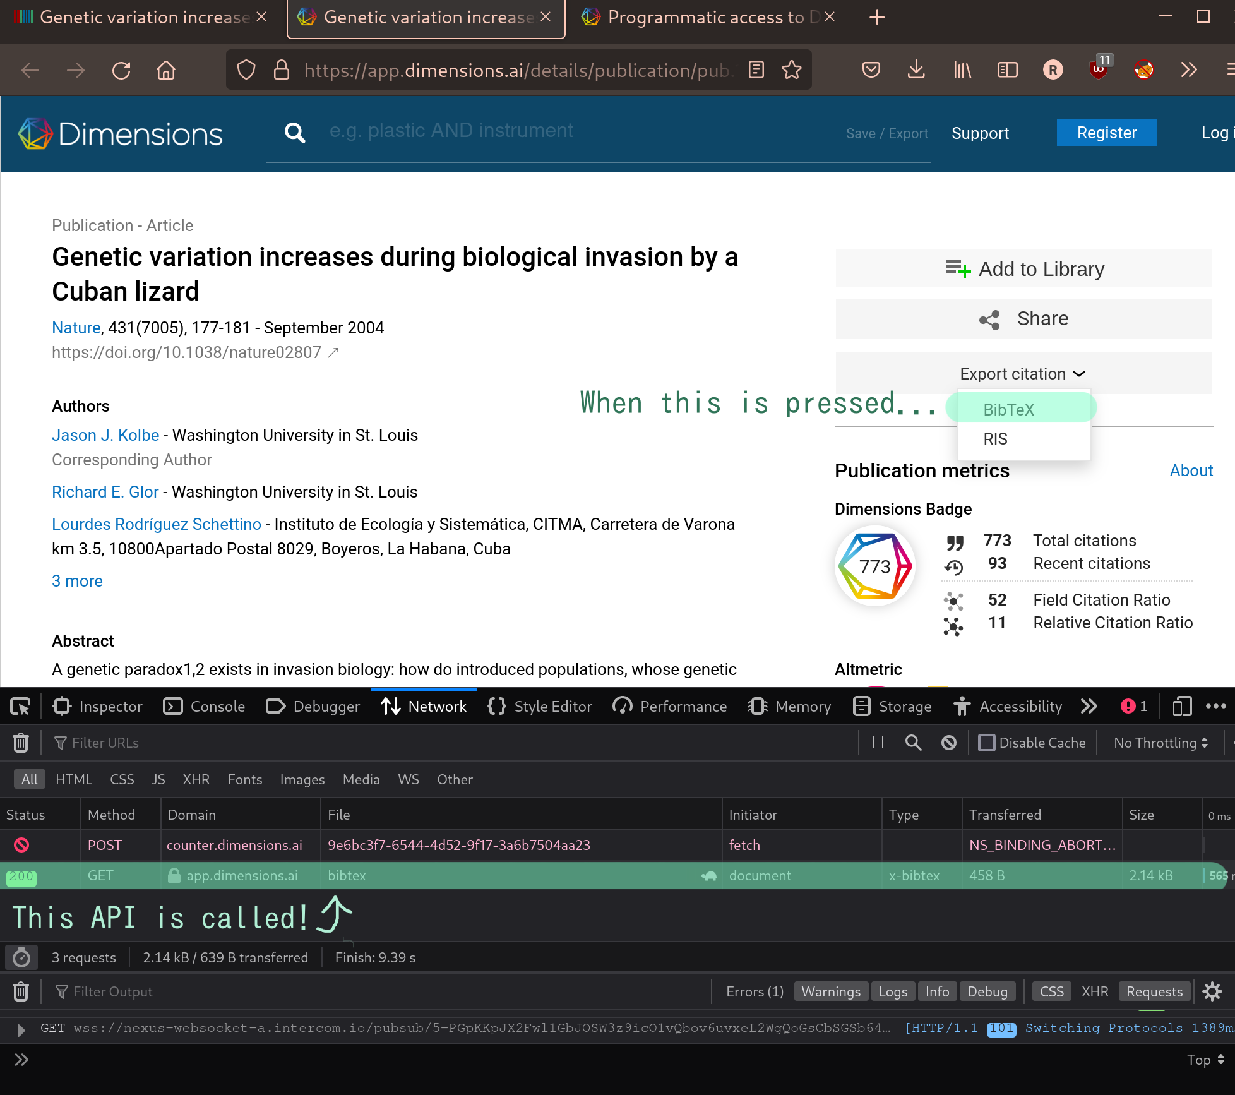Viewport: 1235px width, 1095px height.
Task: Toggle the Debug console filter
Action: (x=987, y=992)
